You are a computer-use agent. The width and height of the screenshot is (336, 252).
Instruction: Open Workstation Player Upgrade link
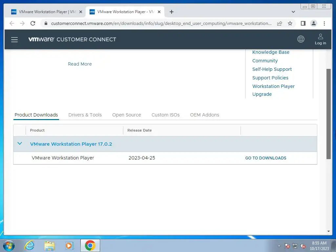pos(273,90)
